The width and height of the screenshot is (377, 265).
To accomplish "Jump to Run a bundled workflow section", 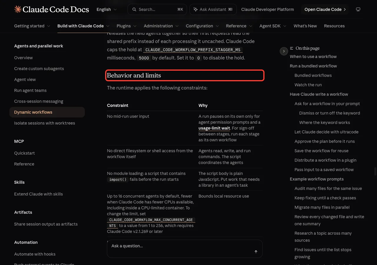I will point(313,66).
